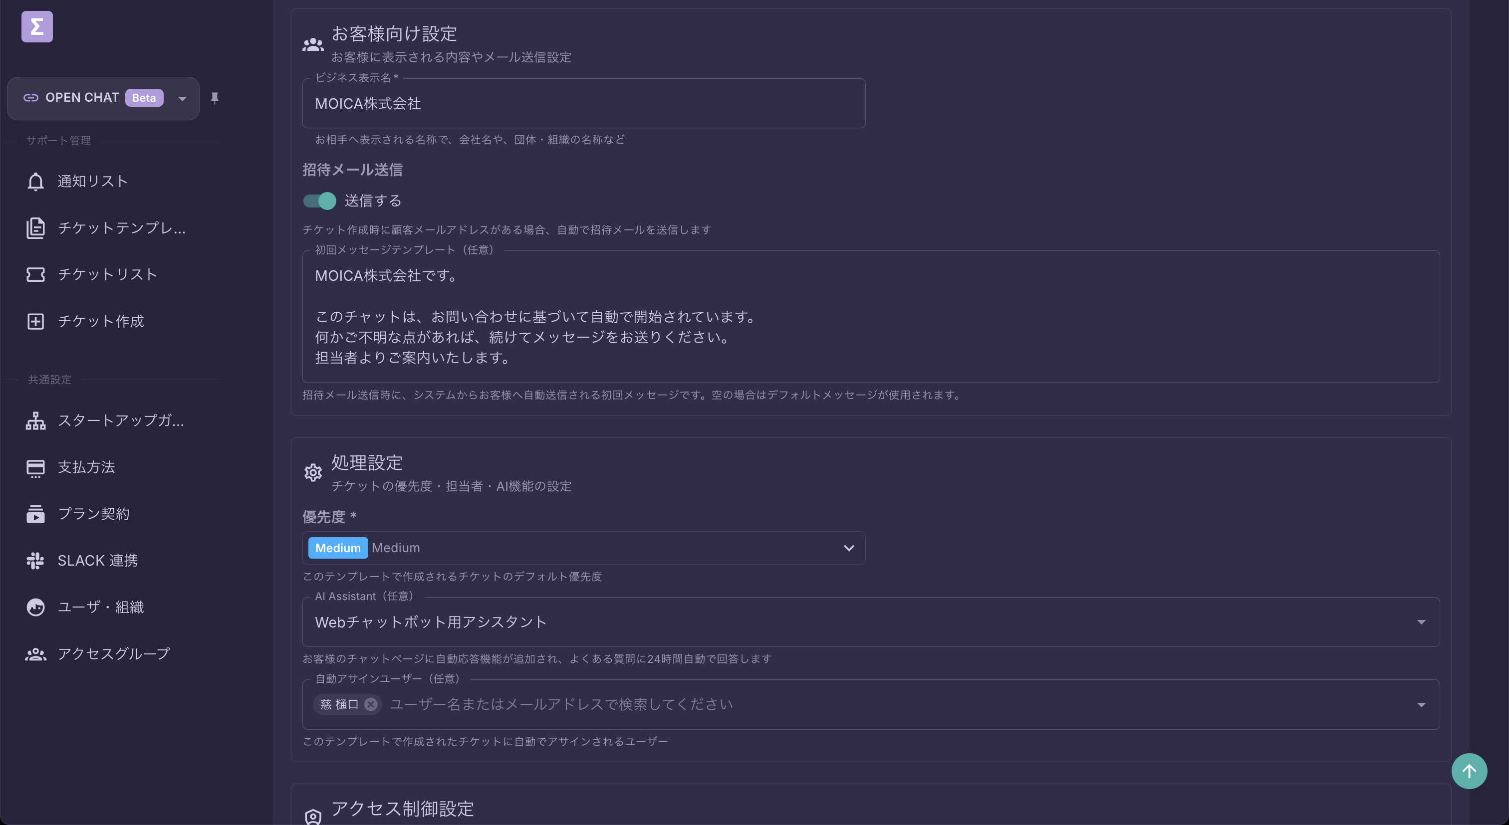Click the Beta badge
Viewport: 1509px width, 825px height.
tap(144, 98)
